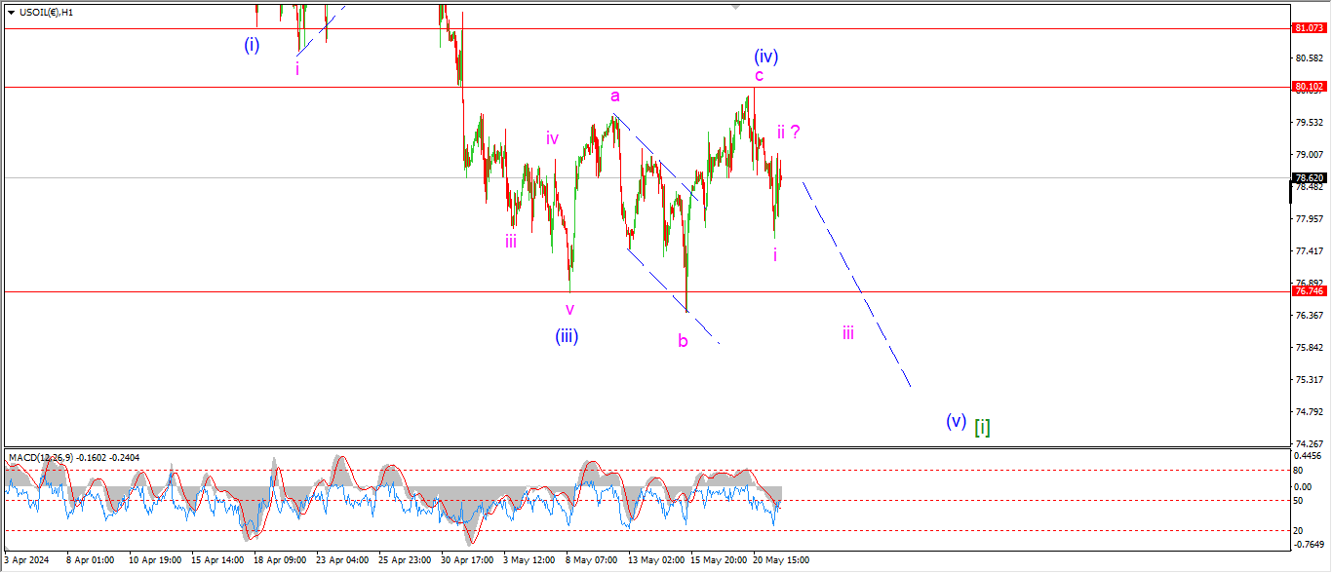
Task: Select the green [i] wave label
Action: 983,426
